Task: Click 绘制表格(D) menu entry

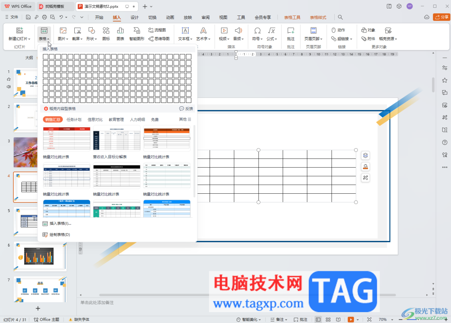Action: pyautogui.click(x=56, y=235)
